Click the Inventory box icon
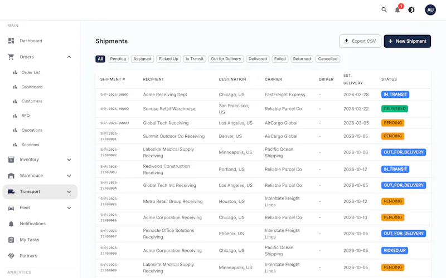The width and height of the screenshot is (446, 278). [11, 160]
